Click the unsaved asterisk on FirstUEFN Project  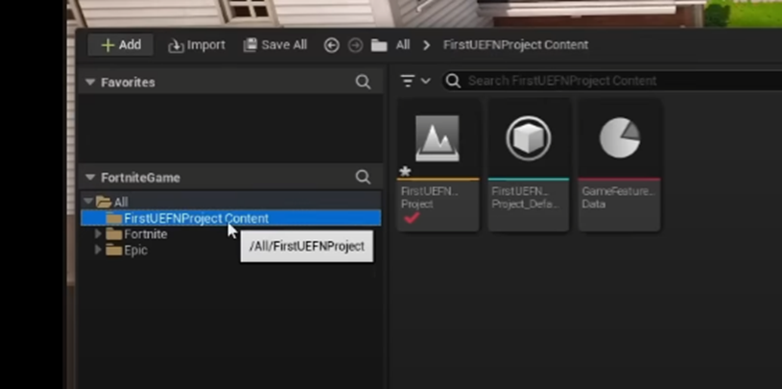(x=405, y=172)
